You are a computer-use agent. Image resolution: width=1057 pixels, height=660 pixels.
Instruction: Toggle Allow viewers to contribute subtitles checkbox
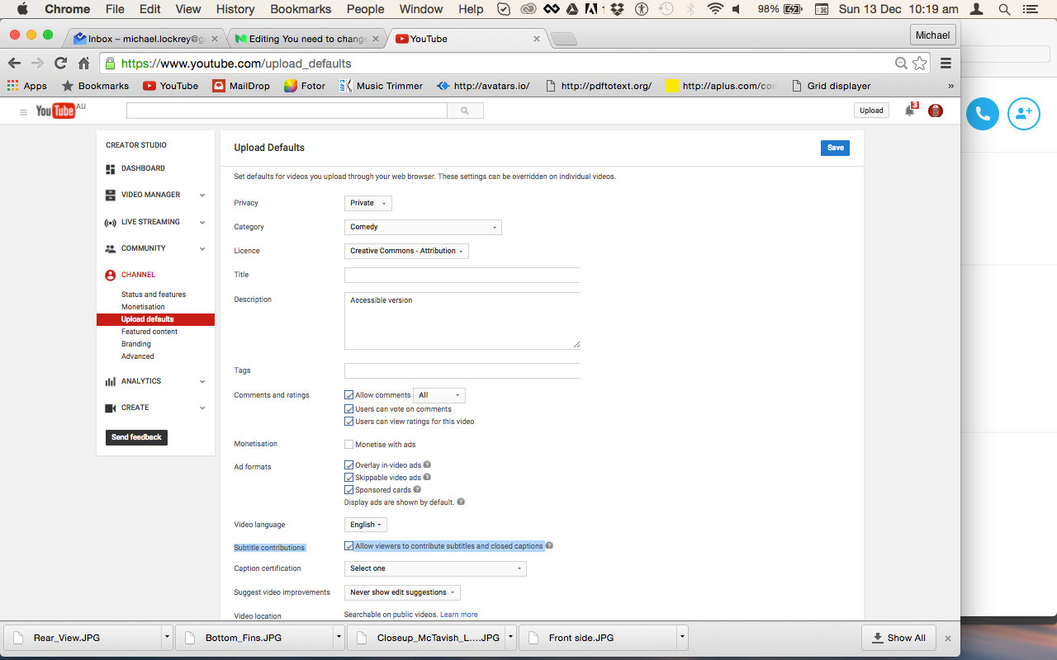click(x=348, y=546)
